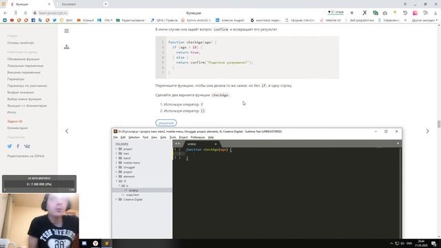Click line 2 in the Sublime code editor
The width and height of the screenshot is (441, 248).
pos(287,154)
